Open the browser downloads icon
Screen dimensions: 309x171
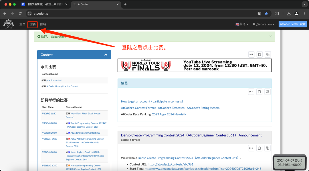[x=289, y=13]
